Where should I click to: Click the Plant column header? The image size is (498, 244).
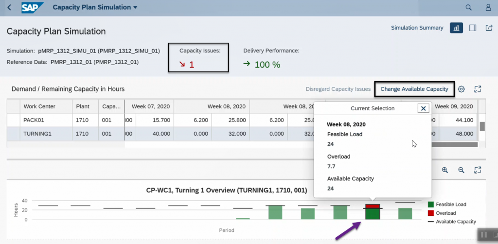tap(86, 106)
